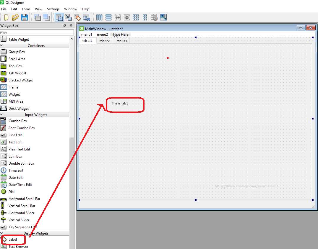Select the 'This is tab1' label
The height and width of the screenshot is (249, 318).
[x=120, y=103]
